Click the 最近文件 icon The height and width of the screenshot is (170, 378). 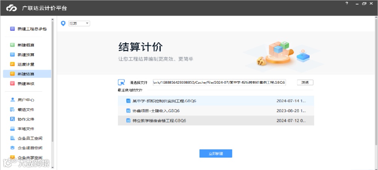point(12,109)
